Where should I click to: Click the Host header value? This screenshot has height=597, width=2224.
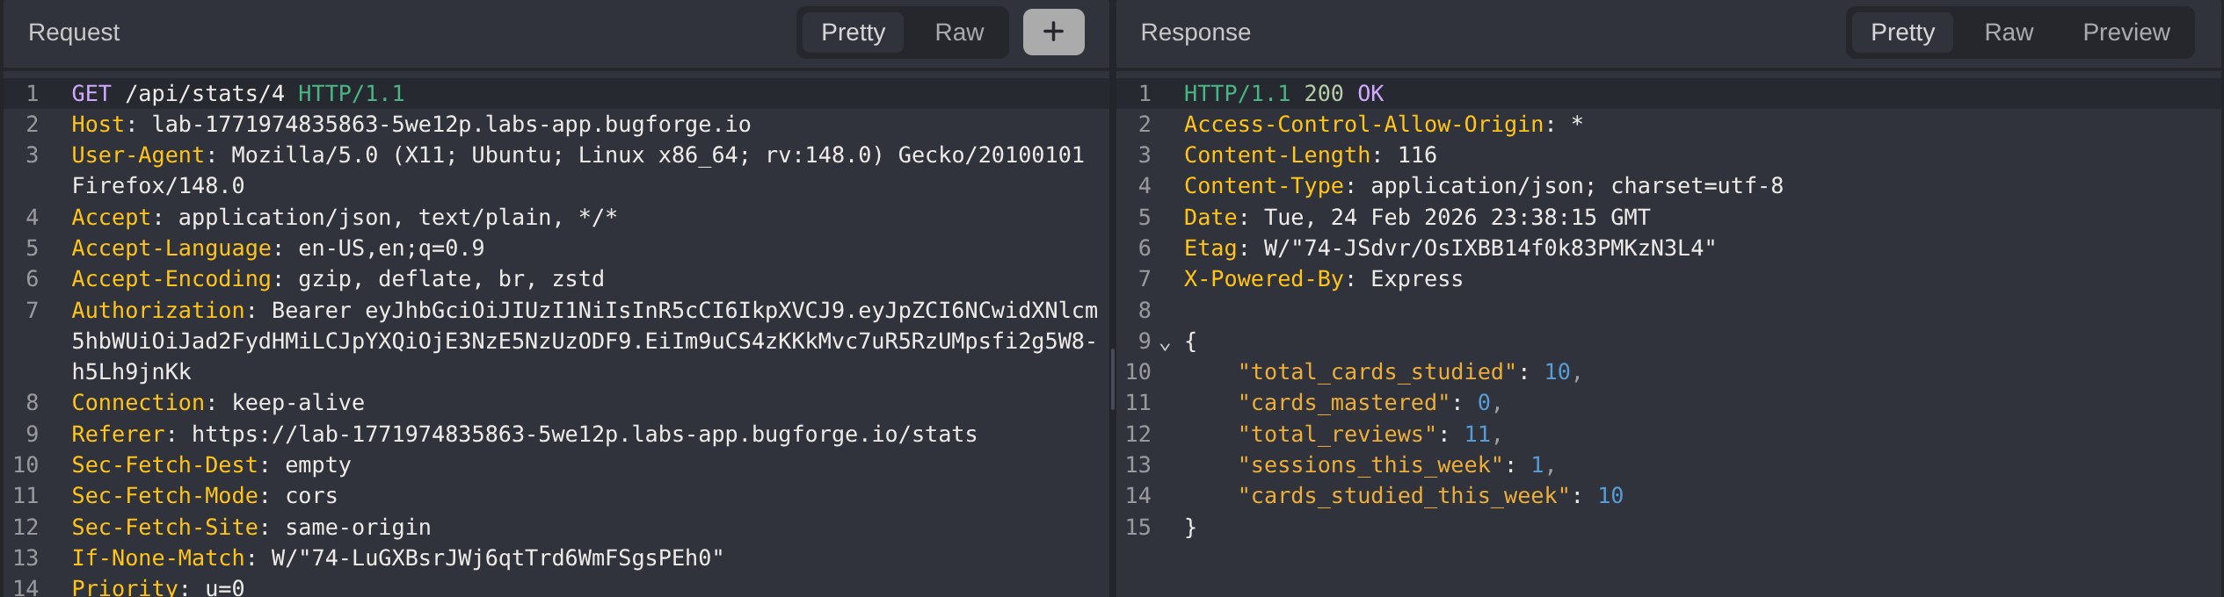[x=451, y=125]
